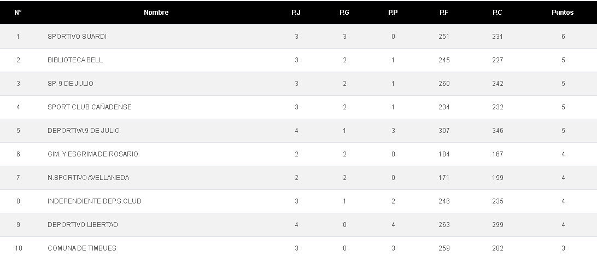Viewport: 597px width, 262px height.
Task: Click Sportivo Suardi's 6 points cell
Action: point(563,37)
